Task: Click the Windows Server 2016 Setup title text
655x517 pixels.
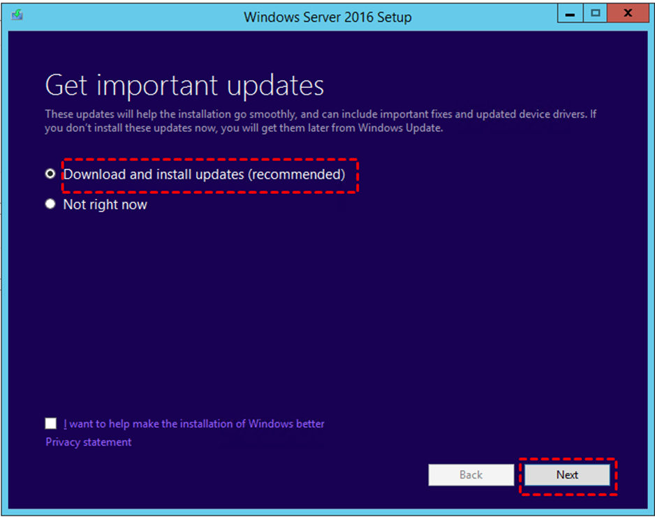Action: [x=327, y=17]
